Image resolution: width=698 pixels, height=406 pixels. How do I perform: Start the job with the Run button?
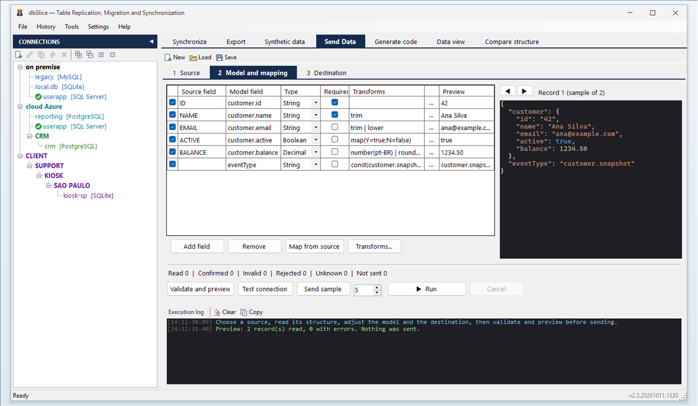click(427, 289)
